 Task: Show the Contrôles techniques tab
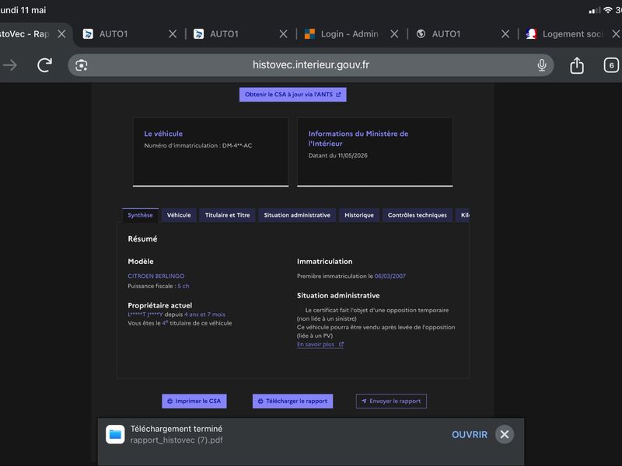click(x=418, y=215)
